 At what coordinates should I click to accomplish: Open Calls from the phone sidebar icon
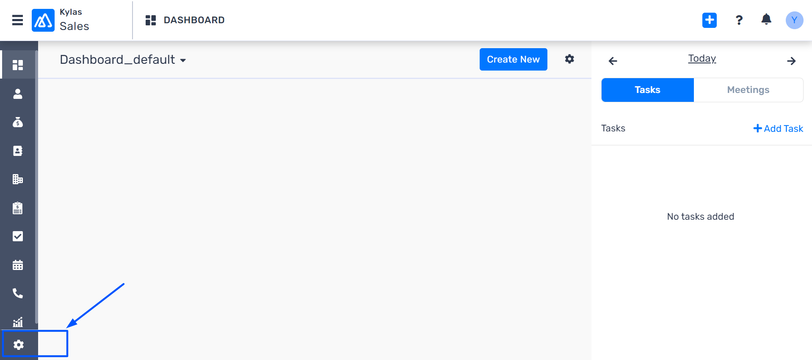pos(18,293)
